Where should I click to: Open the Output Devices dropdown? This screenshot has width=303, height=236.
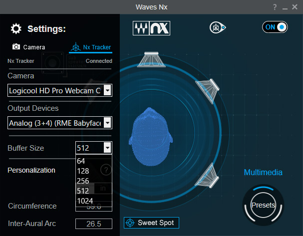pos(107,123)
